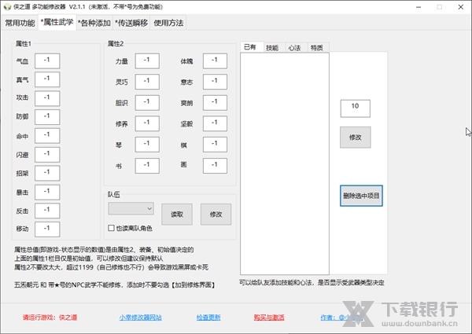Click the 移动 value field

[47, 229]
